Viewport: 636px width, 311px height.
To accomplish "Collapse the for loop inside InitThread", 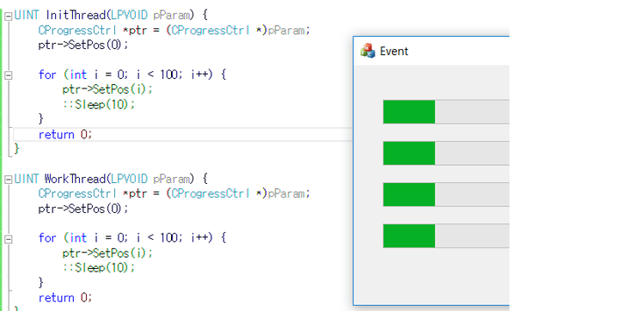I will (x=8, y=76).
